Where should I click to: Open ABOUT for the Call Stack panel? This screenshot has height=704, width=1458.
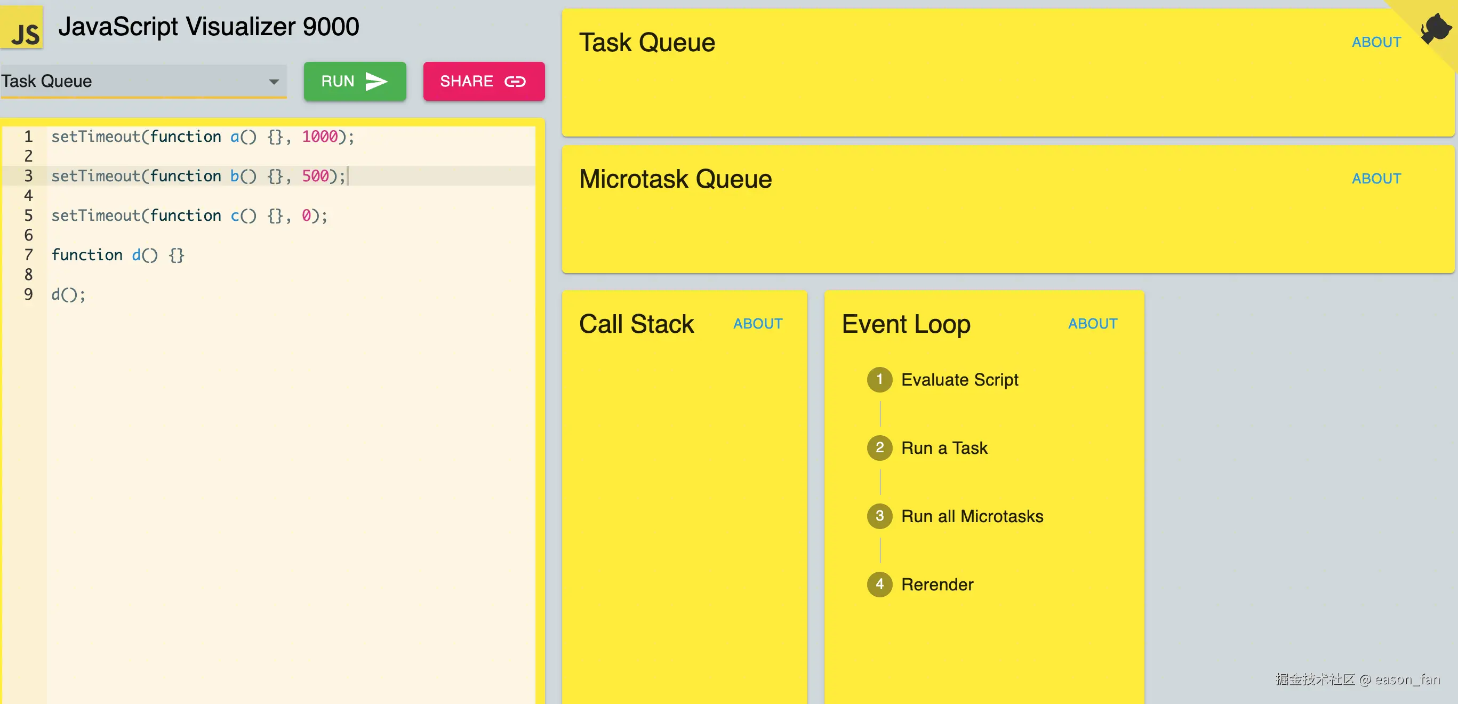pyautogui.click(x=757, y=324)
